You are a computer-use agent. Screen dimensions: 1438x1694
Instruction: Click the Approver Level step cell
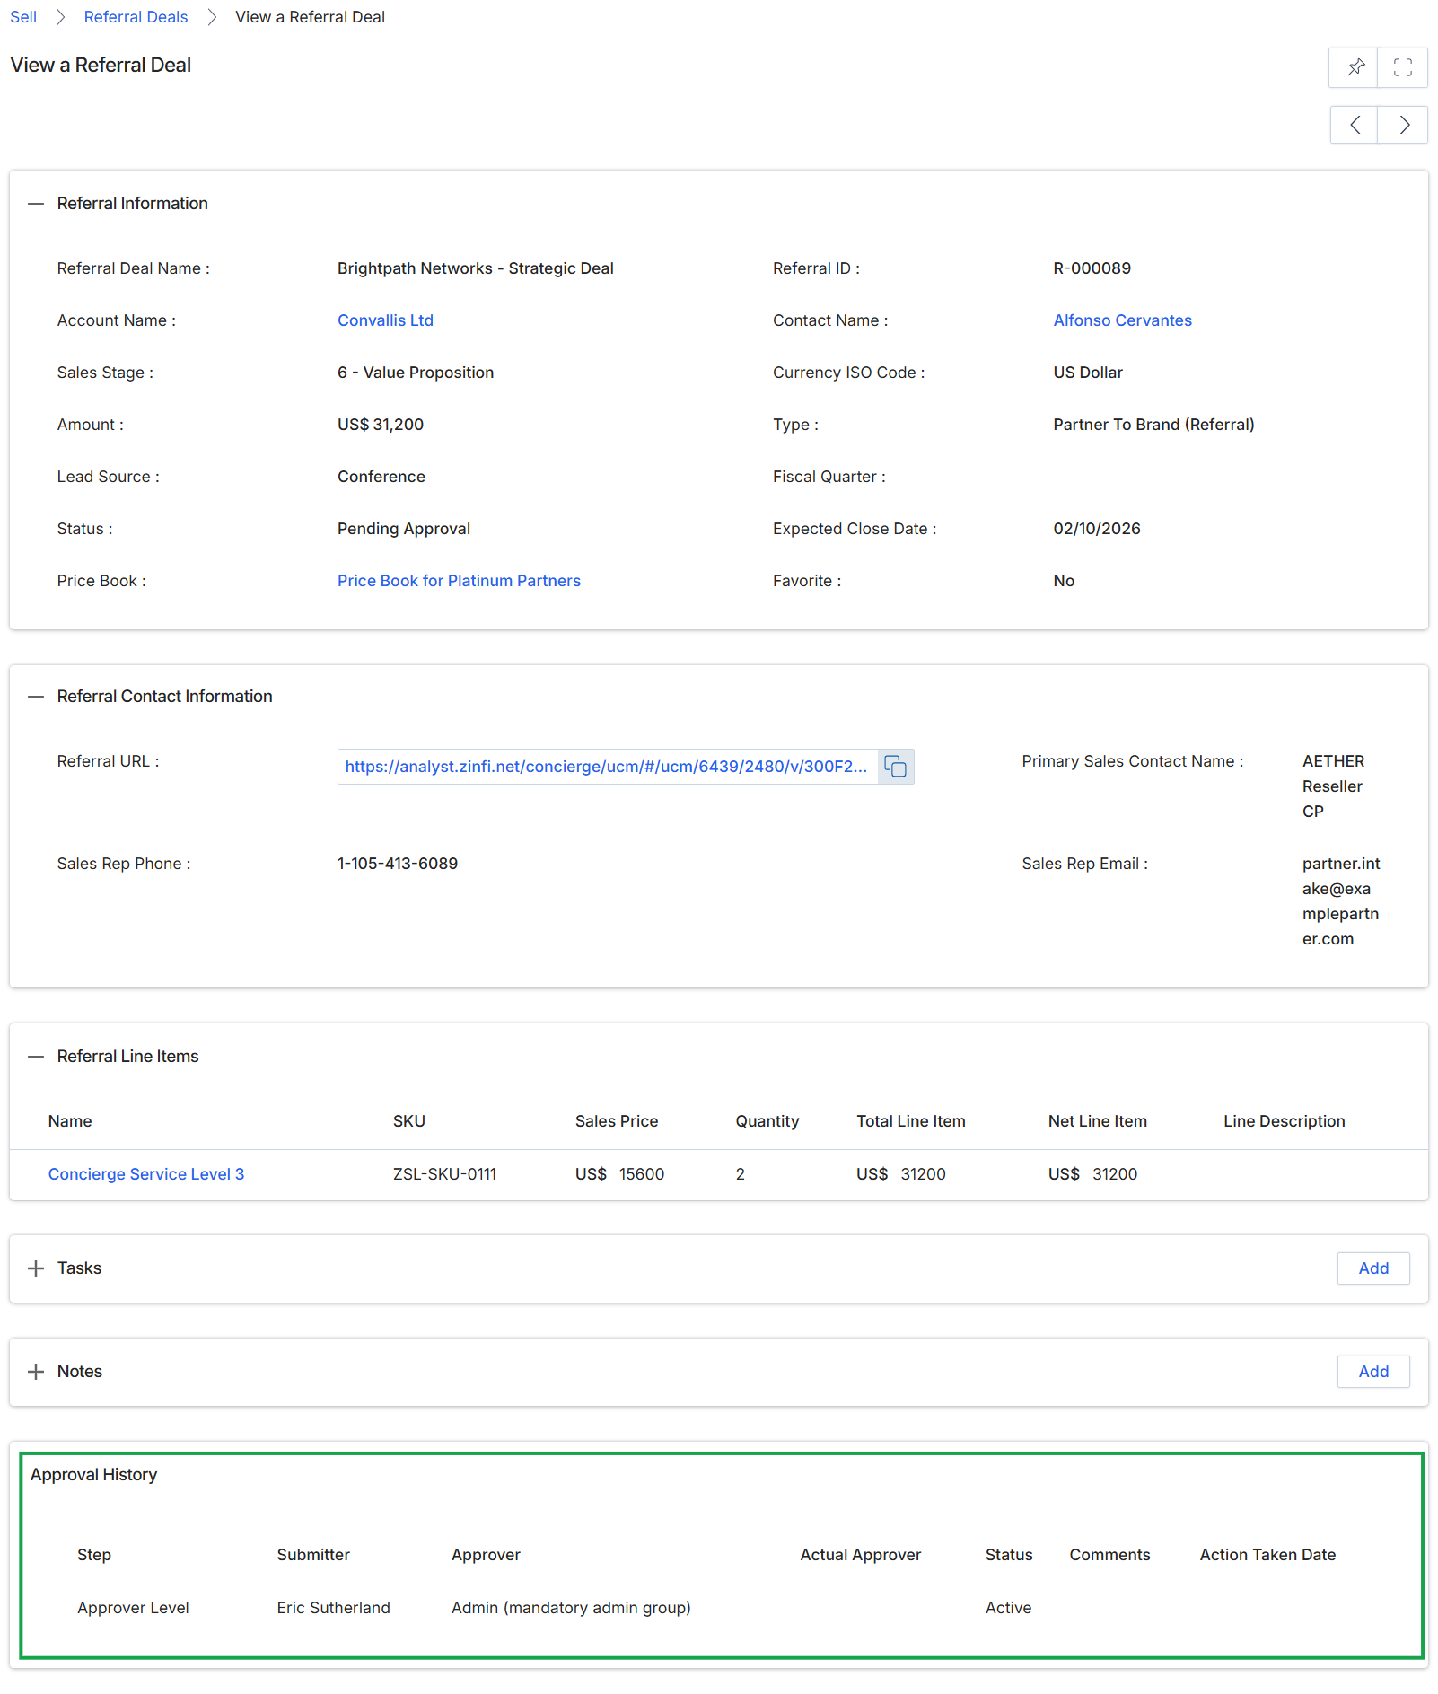133,1608
